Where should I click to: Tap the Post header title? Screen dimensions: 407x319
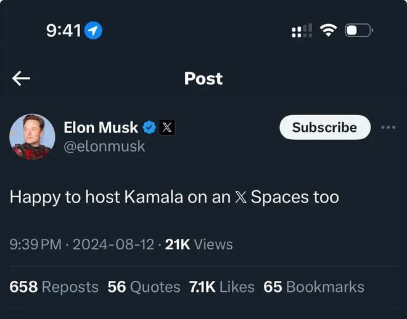click(x=203, y=78)
